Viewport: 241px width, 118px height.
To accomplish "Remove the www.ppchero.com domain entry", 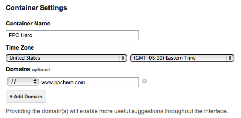I will (144, 81).
